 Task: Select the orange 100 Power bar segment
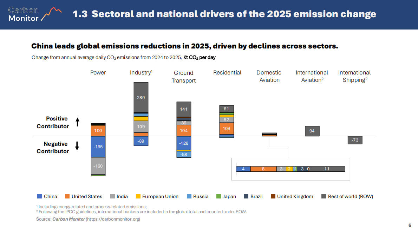pyautogui.click(x=98, y=130)
